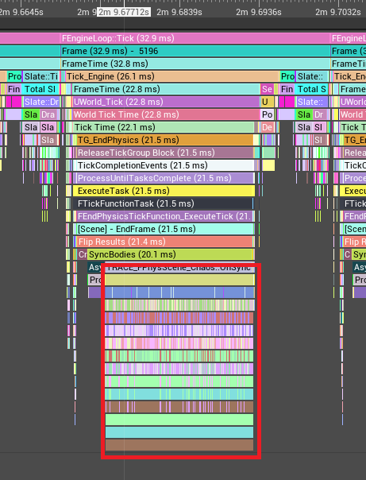The image size is (366, 480).
Task: Select FEndPhysicsTickFunction_ExecuteTick event bar
Action: click(x=165, y=216)
